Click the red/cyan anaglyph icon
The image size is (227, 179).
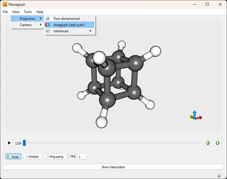pyautogui.click(x=48, y=25)
